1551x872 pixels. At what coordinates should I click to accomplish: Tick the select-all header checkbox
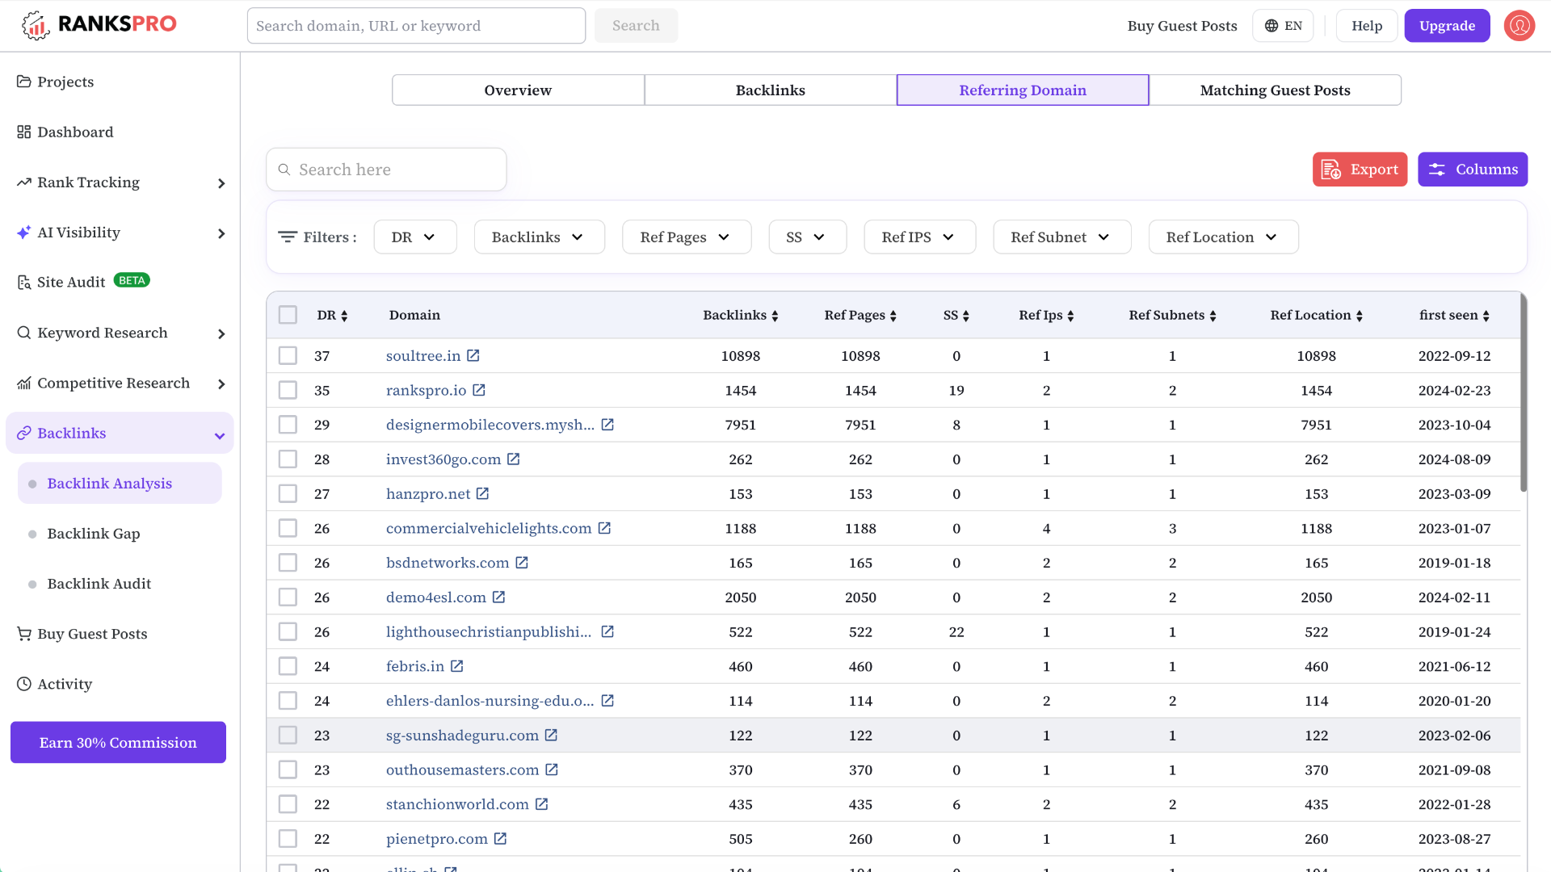tap(288, 315)
